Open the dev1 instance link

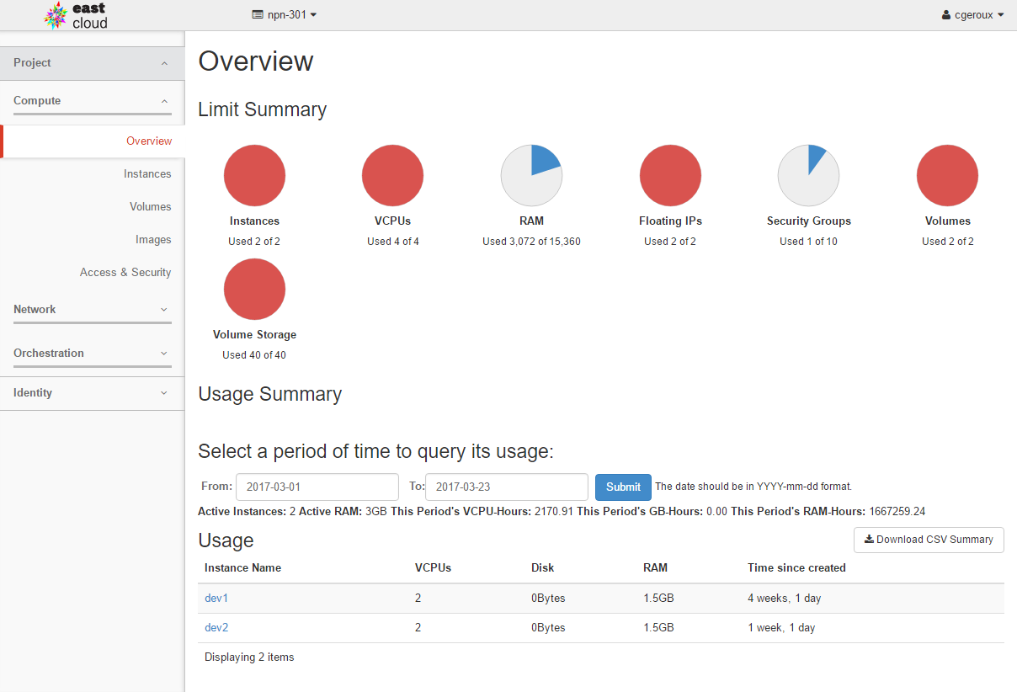click(x=216, y=599)
